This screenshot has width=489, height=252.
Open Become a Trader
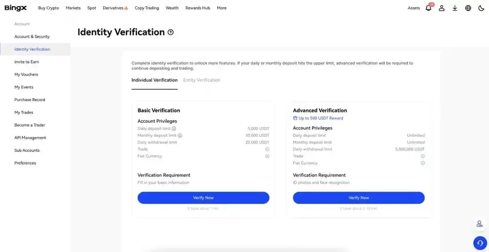click(30, 125)
